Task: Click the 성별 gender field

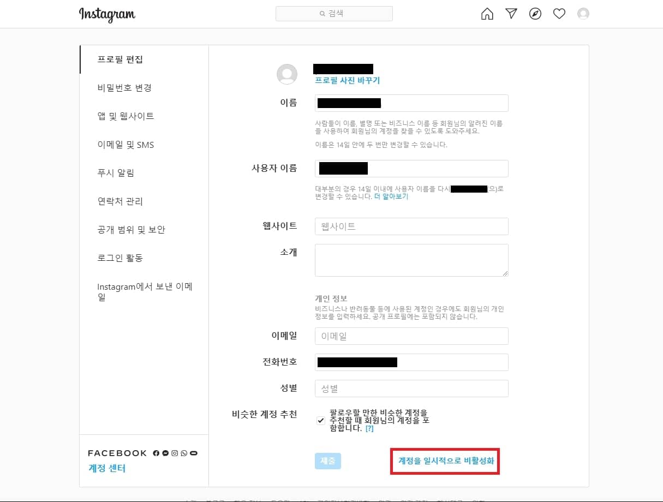Action: point(411,389)
